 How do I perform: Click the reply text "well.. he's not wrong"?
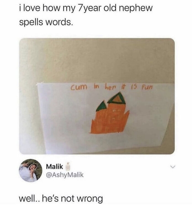[61, 199]
